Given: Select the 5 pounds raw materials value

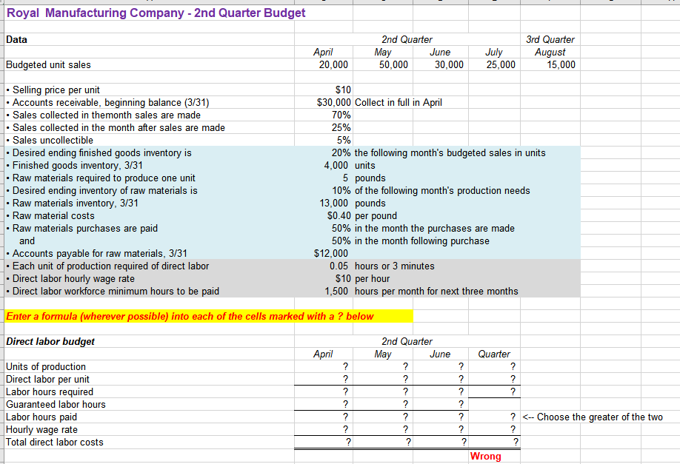Looking at the screenshot, I should coord(345,178).
